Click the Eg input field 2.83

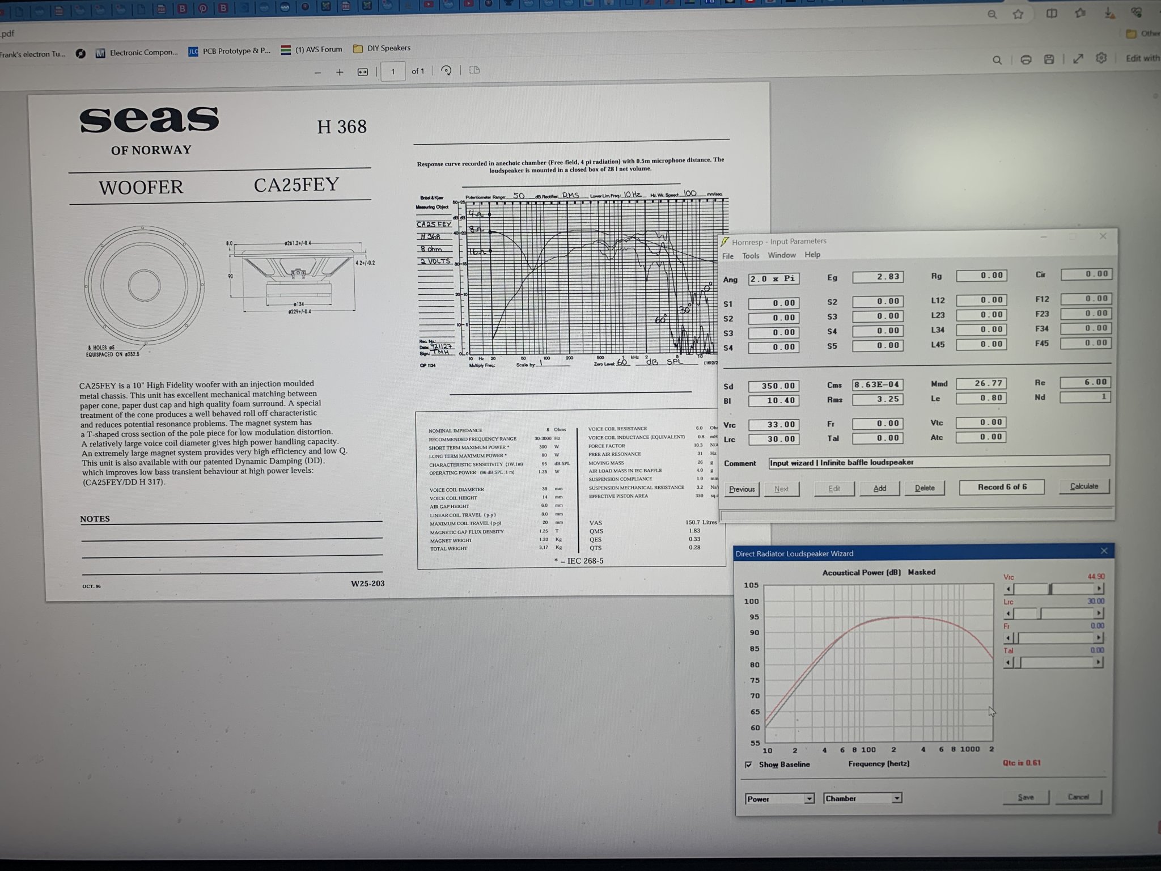pos(878,277)
